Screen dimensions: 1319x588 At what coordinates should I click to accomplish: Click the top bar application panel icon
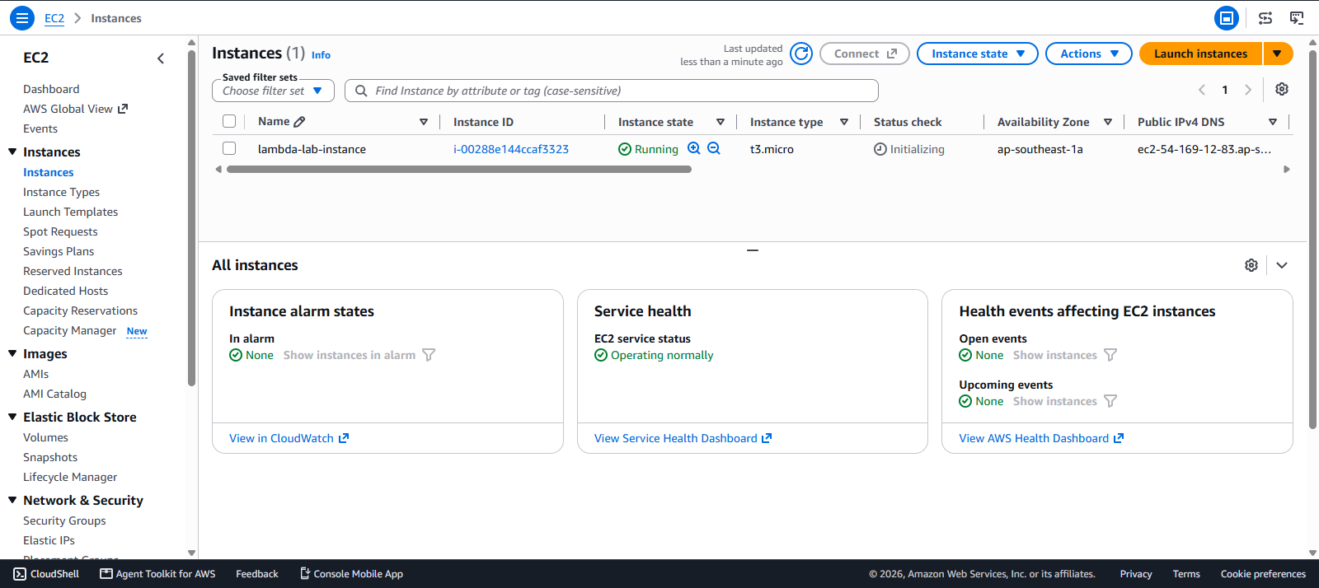pyautogui.click(x=1227, y=18)
